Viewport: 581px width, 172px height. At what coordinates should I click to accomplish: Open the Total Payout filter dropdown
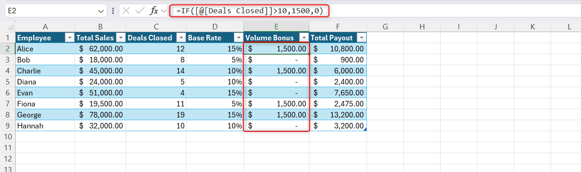coord(361,38)
